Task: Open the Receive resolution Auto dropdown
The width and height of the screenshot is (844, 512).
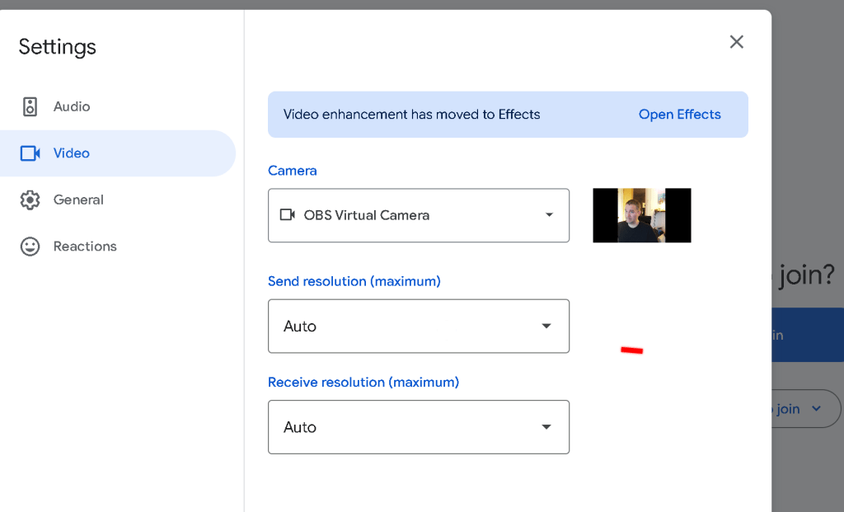Action: pos(419,427)
